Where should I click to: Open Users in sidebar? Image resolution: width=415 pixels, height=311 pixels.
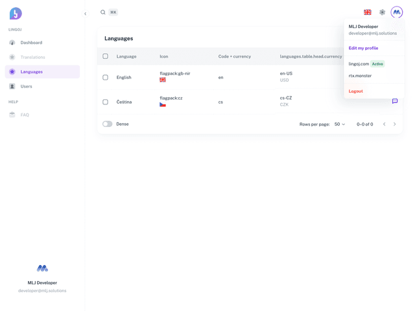click(26, 86)
